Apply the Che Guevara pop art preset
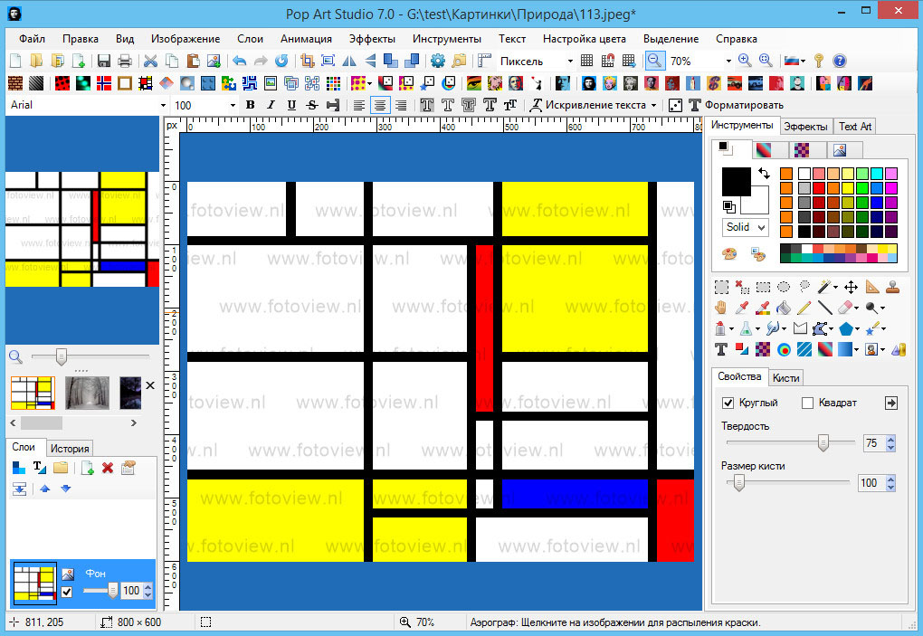This screenshot has width=923, height=636. tap(589, 83)
